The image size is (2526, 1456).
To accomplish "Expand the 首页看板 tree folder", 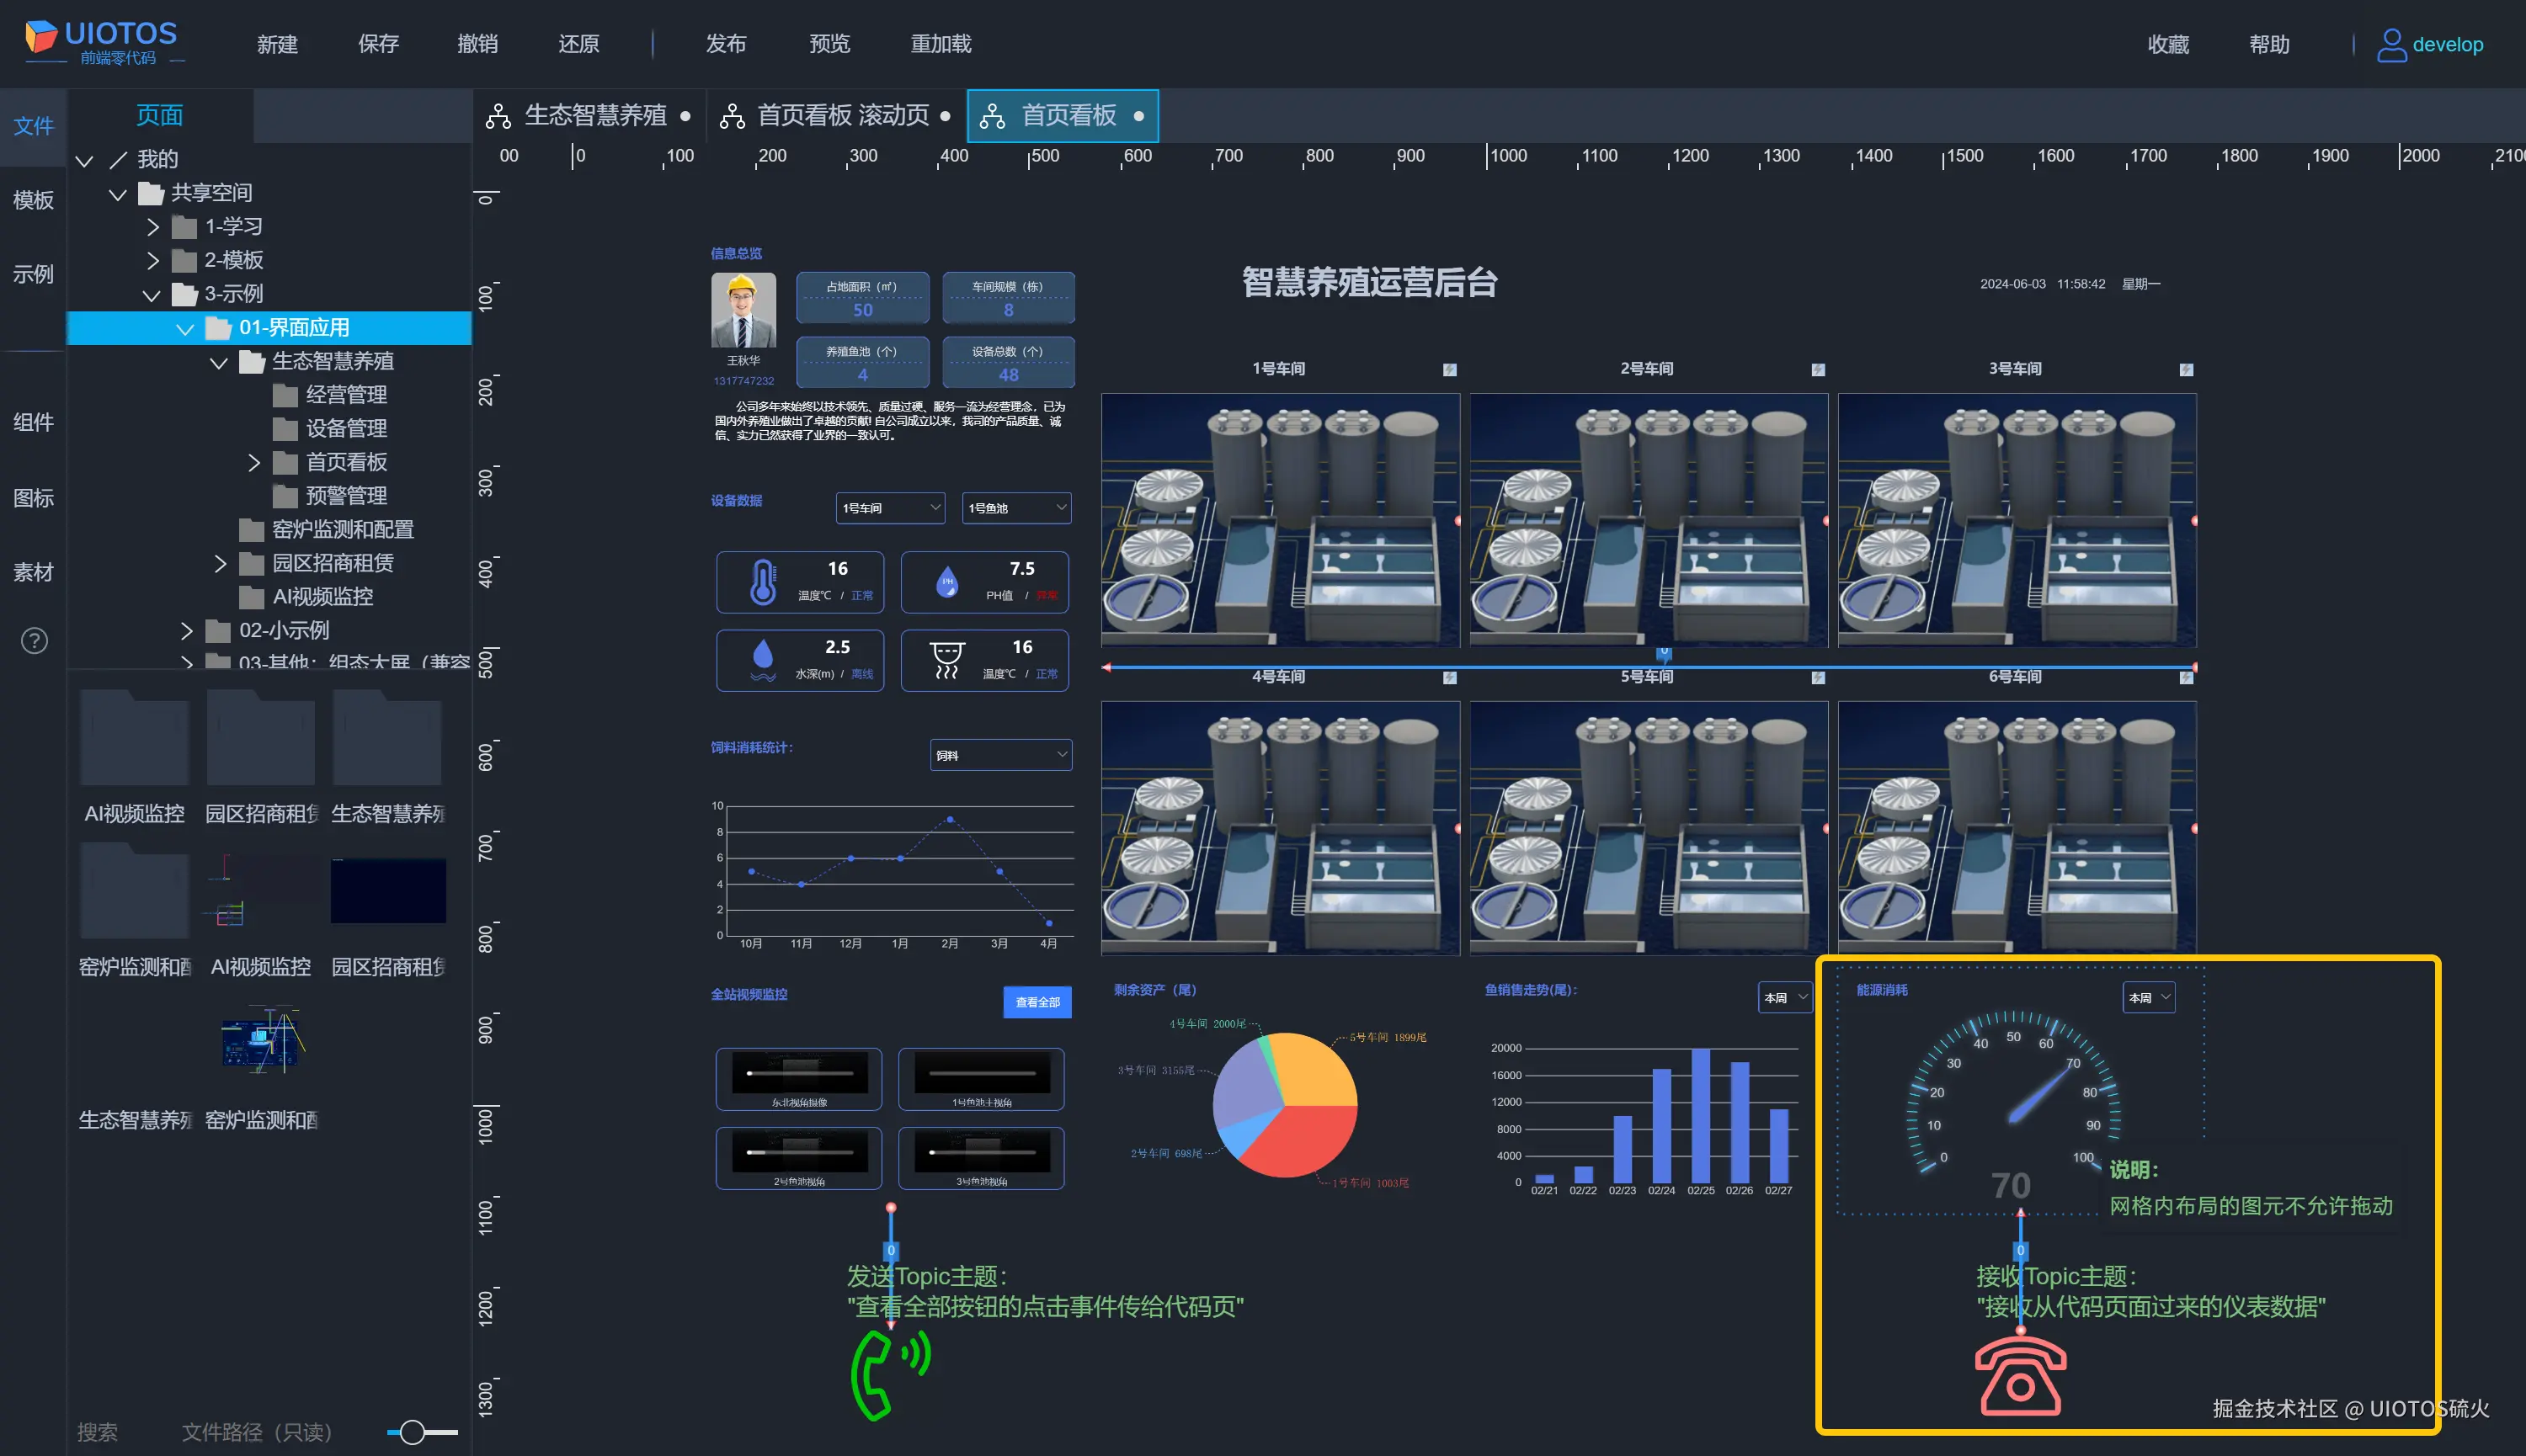I will [x=253, y=462].
